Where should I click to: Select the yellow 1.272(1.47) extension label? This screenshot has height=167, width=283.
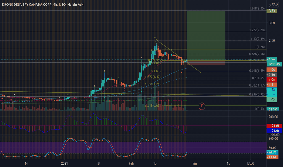point(153,77)
